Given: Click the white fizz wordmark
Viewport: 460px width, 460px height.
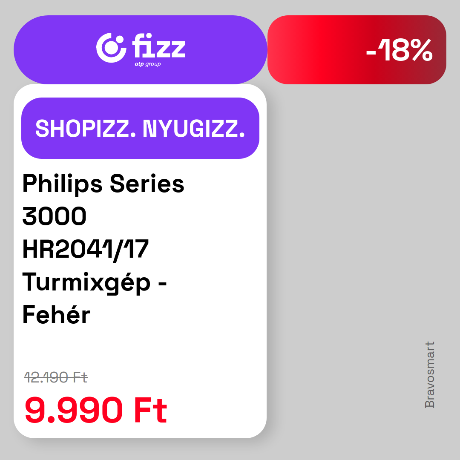Looking at the screenshot, I should click(x=159, y=46).
